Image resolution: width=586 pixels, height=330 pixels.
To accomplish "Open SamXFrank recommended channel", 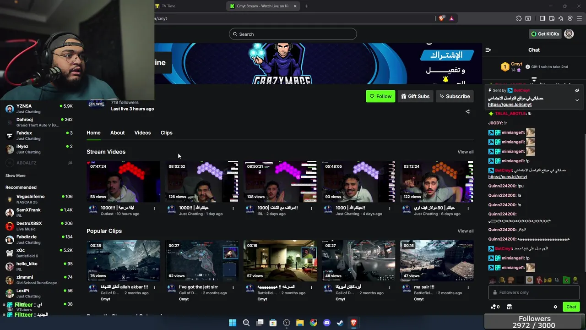I will click(39, 212).
